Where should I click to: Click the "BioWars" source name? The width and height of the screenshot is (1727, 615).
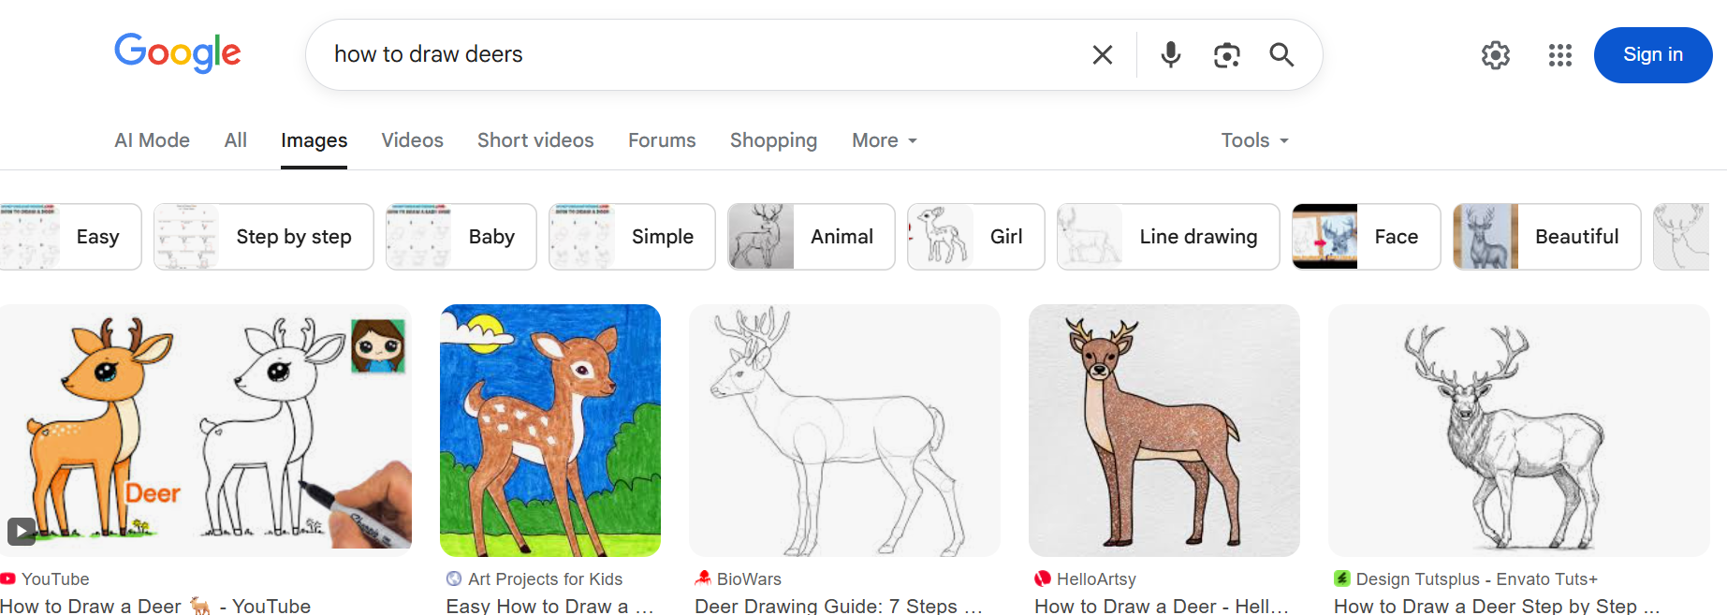749,579
